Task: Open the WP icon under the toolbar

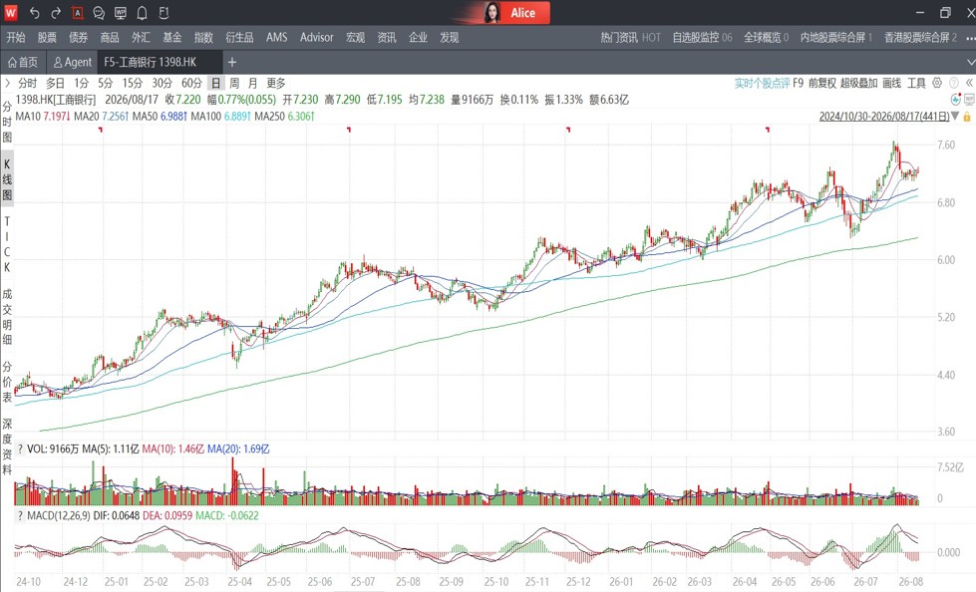Action: [969, 100]
